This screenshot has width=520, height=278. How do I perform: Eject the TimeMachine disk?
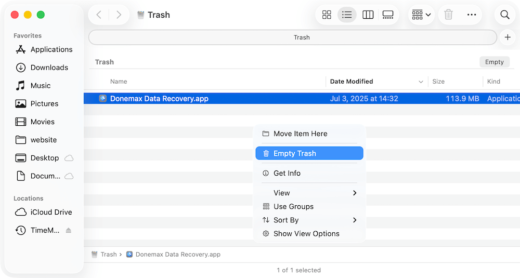pos(69,230)
